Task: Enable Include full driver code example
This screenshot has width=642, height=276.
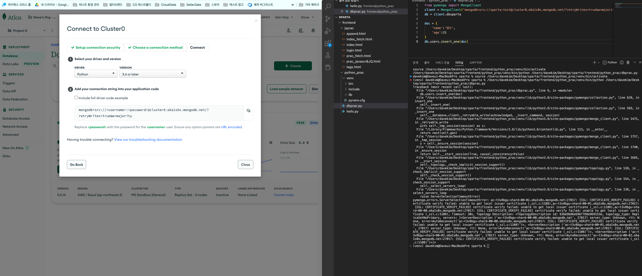Action: click(76, 98)
